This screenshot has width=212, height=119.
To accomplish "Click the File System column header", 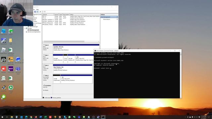I will pyautogui.click(x=66, y=15).
